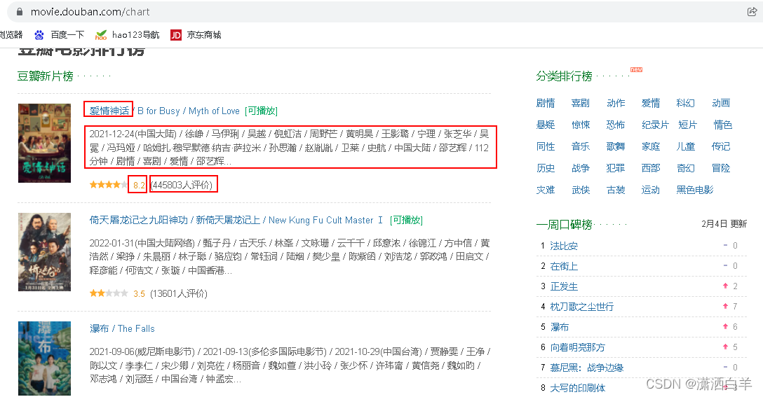Open 在街上 in weekly ranking

point(564,266)
